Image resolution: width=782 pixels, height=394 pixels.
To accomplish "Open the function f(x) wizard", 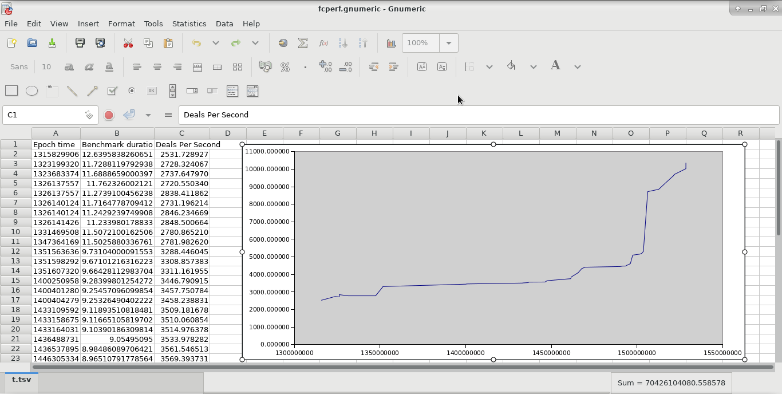I will 323,43.
